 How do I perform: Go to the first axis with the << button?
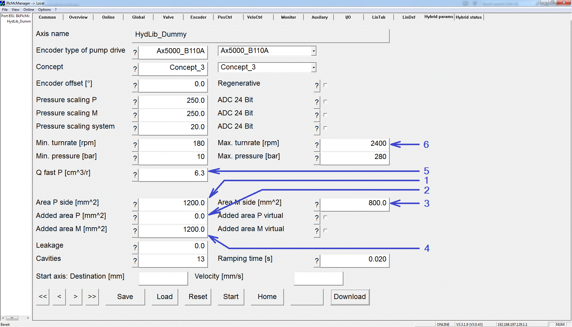tap(43, 297)
